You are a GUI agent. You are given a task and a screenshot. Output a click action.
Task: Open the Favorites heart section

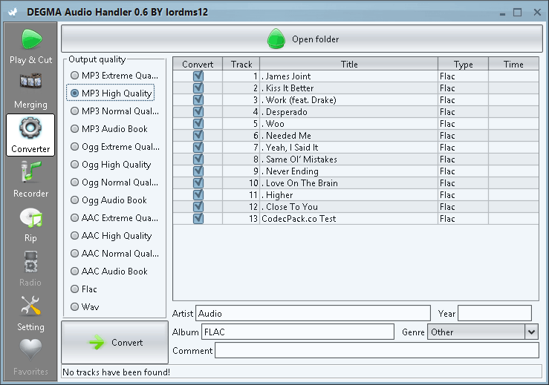point(30,358)
